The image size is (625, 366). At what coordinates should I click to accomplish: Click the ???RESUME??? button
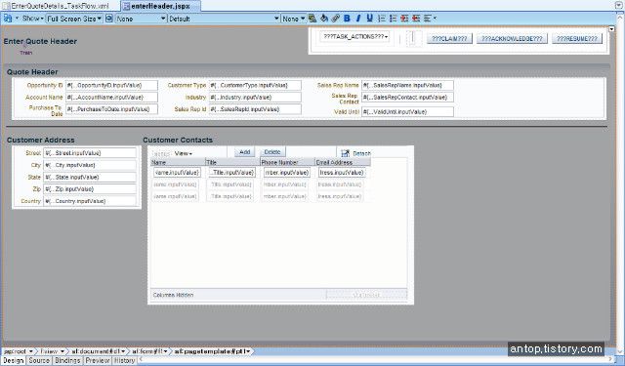point(577,39)
